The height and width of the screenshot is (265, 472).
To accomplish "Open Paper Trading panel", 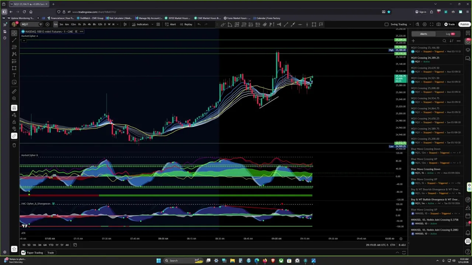I will [32, 253].
